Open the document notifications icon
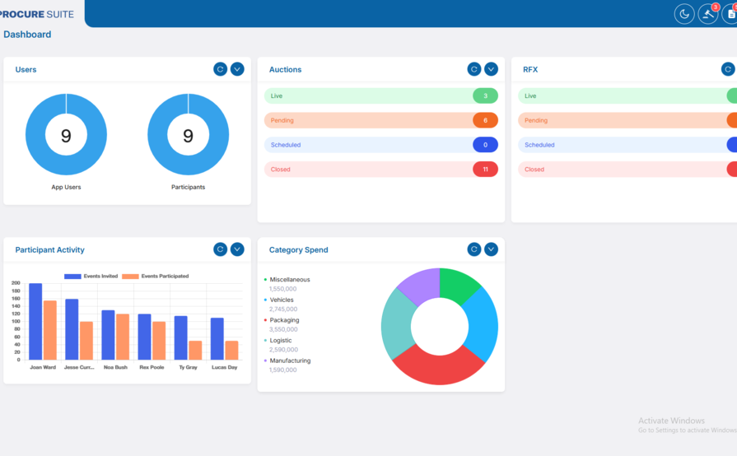The width and height of the screenshot is (737, 456). [730, 14]
